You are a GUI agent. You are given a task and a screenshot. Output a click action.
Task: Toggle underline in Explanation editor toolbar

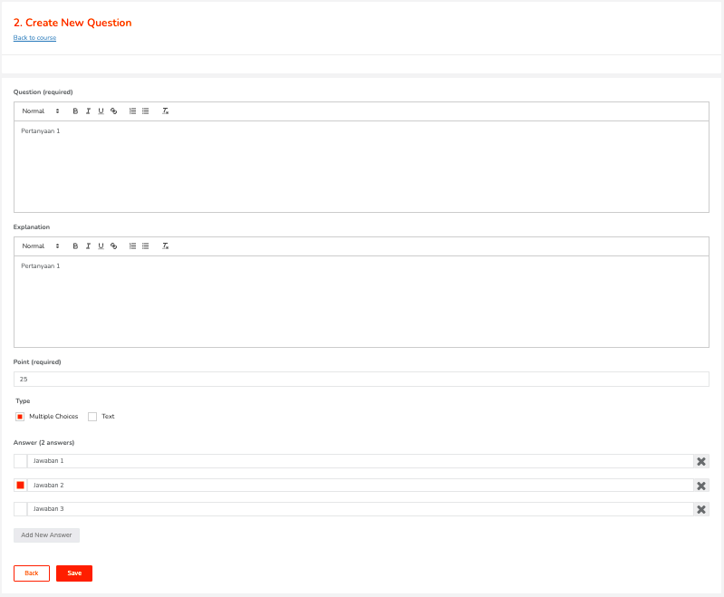click(101, 246)
